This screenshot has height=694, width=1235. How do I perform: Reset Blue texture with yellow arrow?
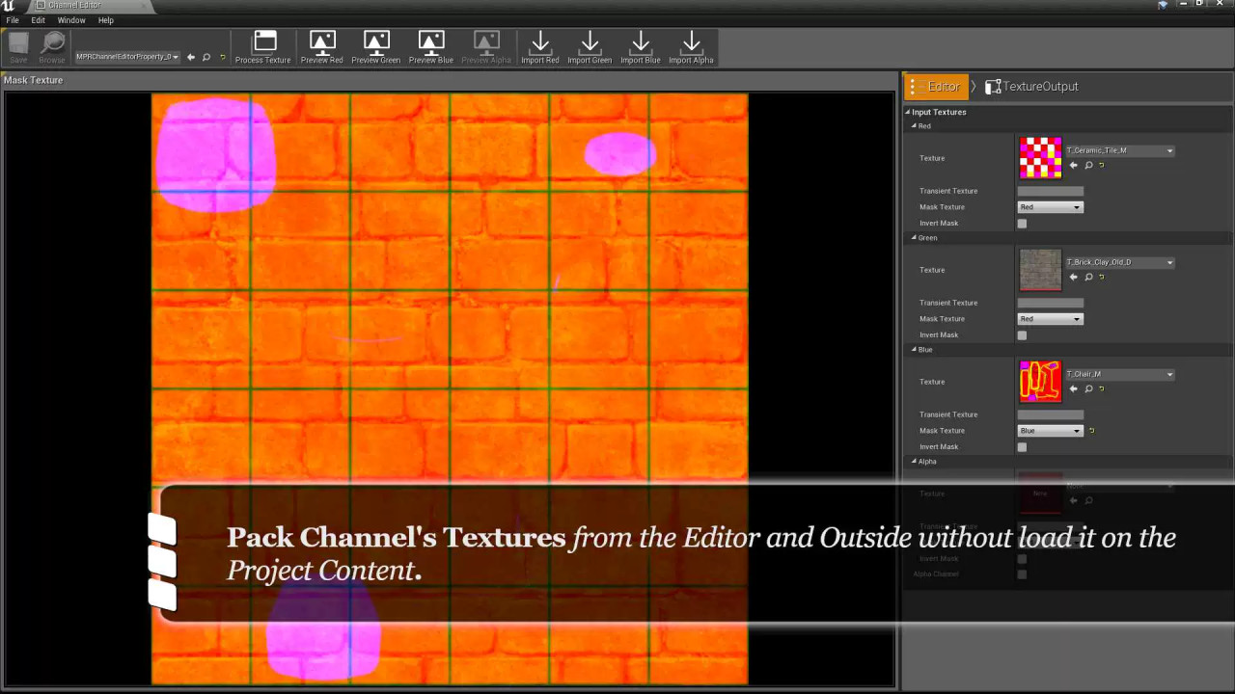[x=1102, y=388]
